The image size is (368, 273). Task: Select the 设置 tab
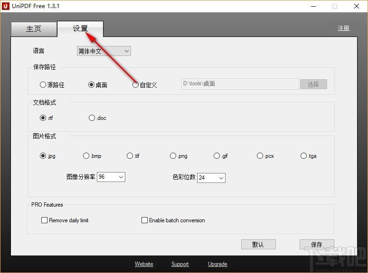click(80, 28)
